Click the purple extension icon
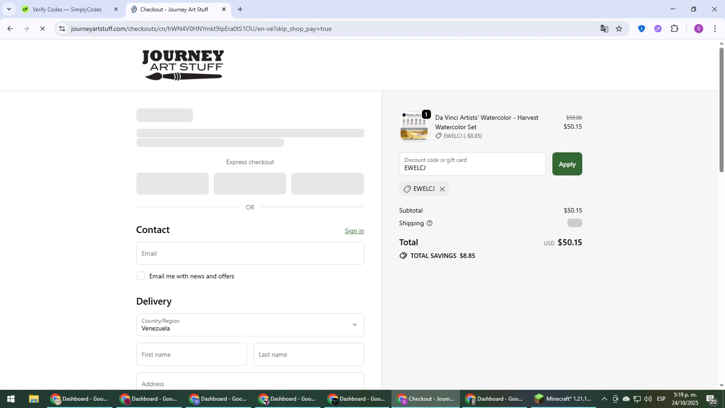The height and width of the screenshot is (408, 725). click(658, 29)
